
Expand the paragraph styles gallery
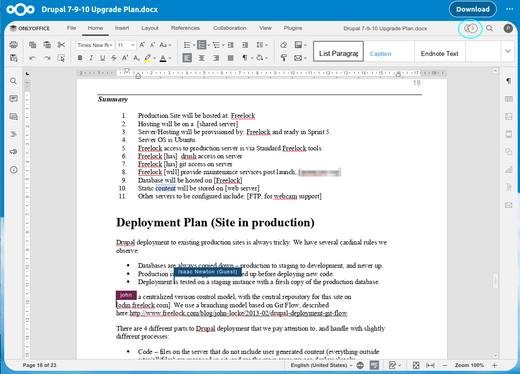(x=508, y=51)
